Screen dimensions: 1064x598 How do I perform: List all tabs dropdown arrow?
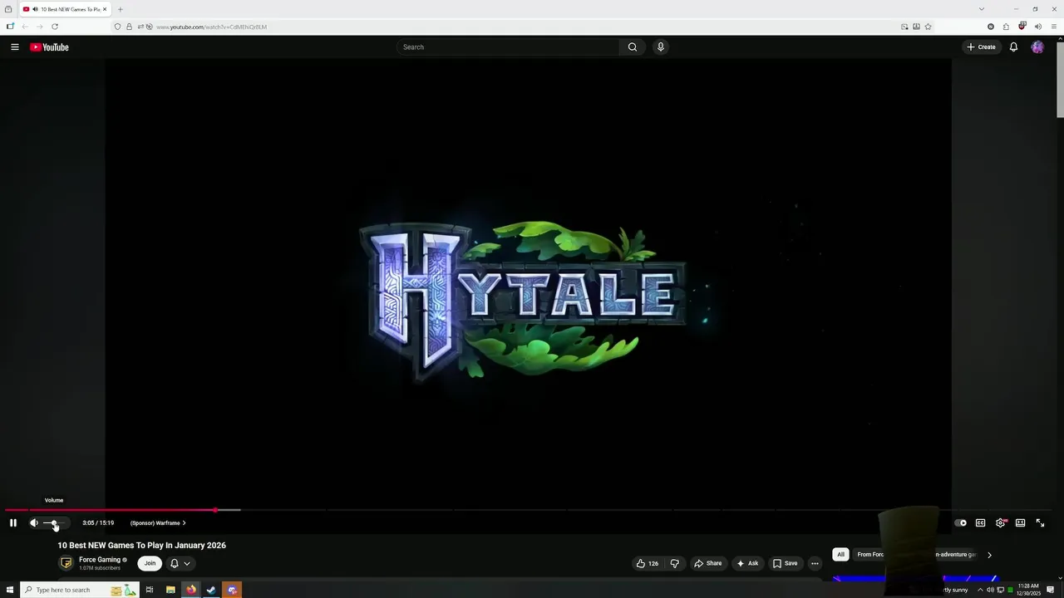[x=982, y=9]
